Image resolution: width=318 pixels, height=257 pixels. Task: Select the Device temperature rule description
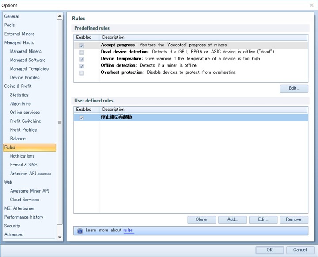tap(180, 59)
